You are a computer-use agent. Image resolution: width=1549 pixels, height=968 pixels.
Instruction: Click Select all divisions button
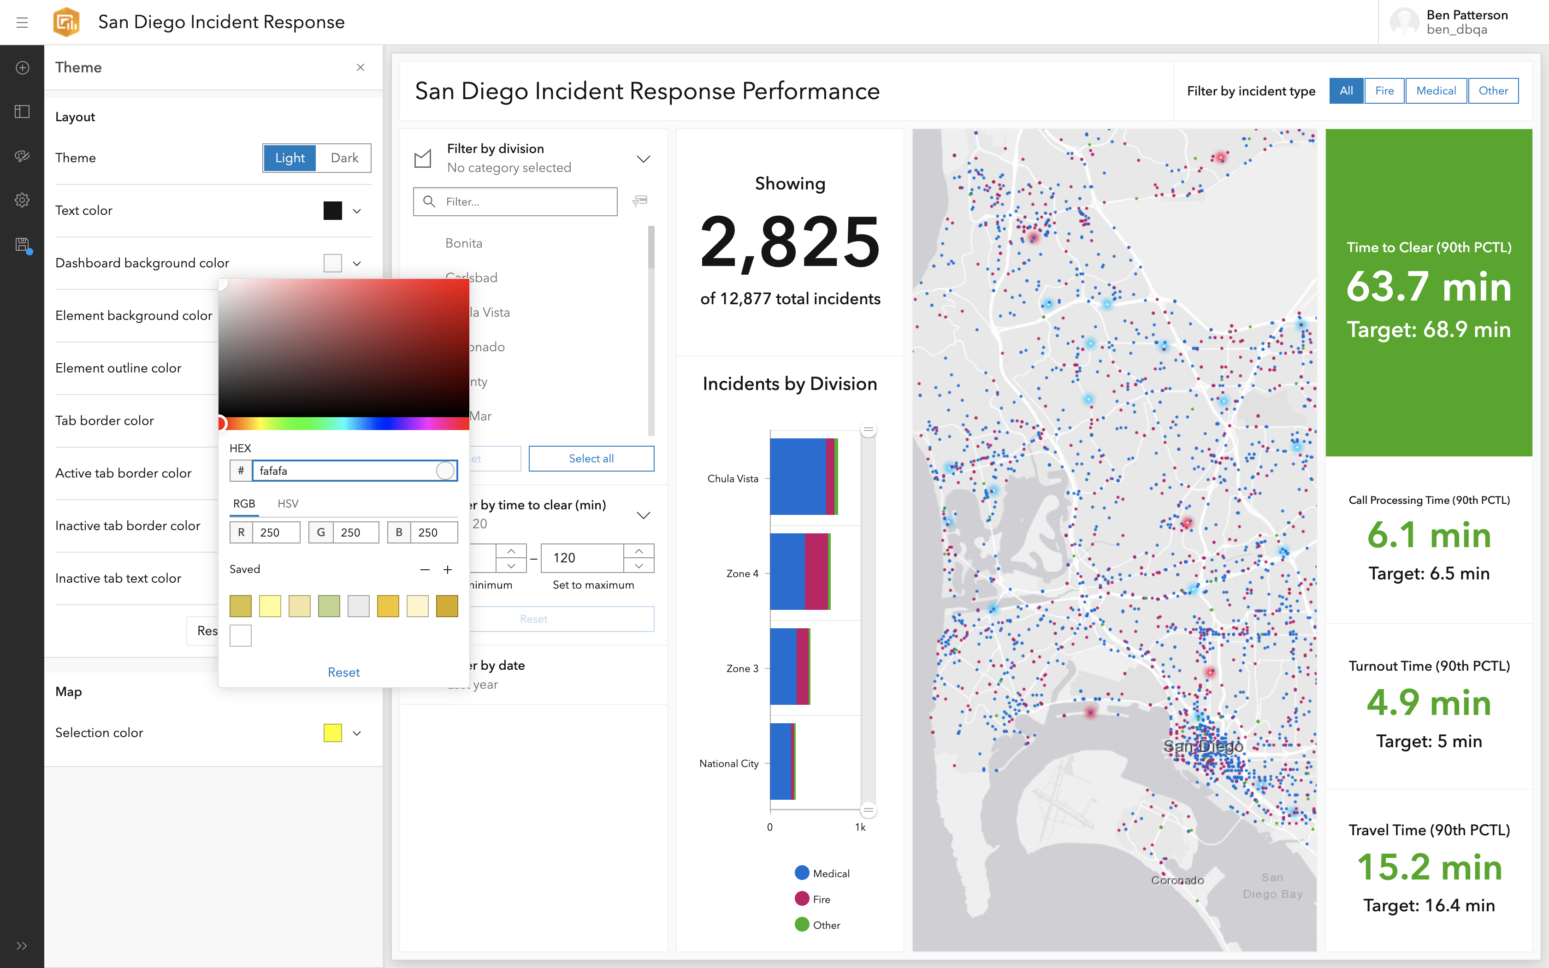point(591,458)
